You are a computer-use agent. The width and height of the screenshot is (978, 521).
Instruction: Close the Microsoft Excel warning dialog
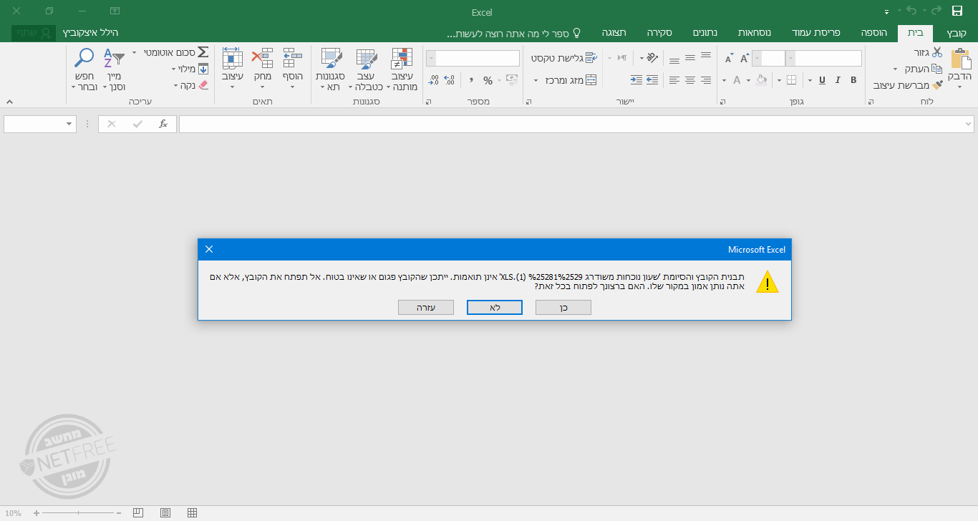pyautogui.click(x=209, y=249)
